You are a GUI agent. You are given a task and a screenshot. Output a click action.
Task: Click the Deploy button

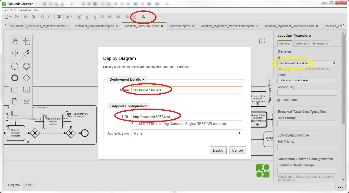click(x=218, y=150)
